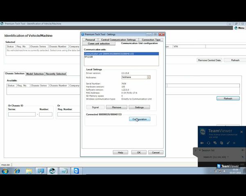246x196 pixels.
Task: Open File Explorer from the taskbar
Action: tap(30, 171)
